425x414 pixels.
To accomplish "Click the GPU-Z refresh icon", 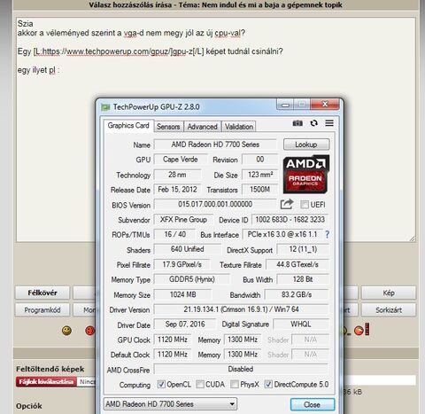I will tap(314, 123).
